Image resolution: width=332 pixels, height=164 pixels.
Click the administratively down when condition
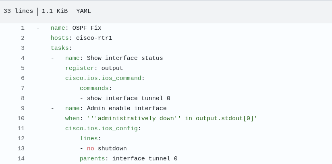tap(172, 119)
